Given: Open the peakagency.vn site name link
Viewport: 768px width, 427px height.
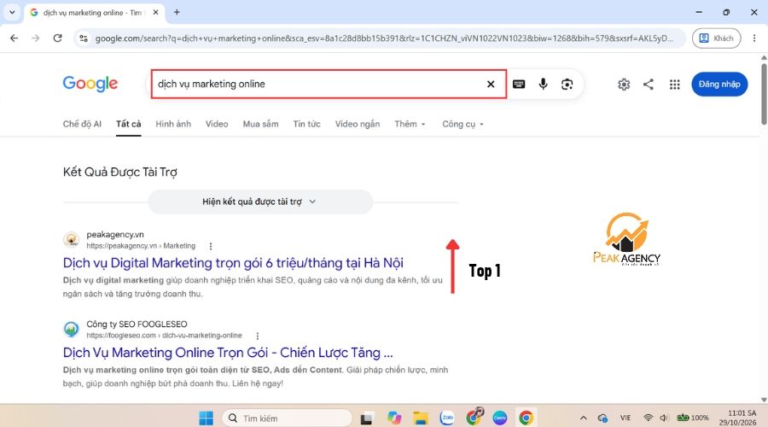Looking at the screenshot, I should point(115,234).
